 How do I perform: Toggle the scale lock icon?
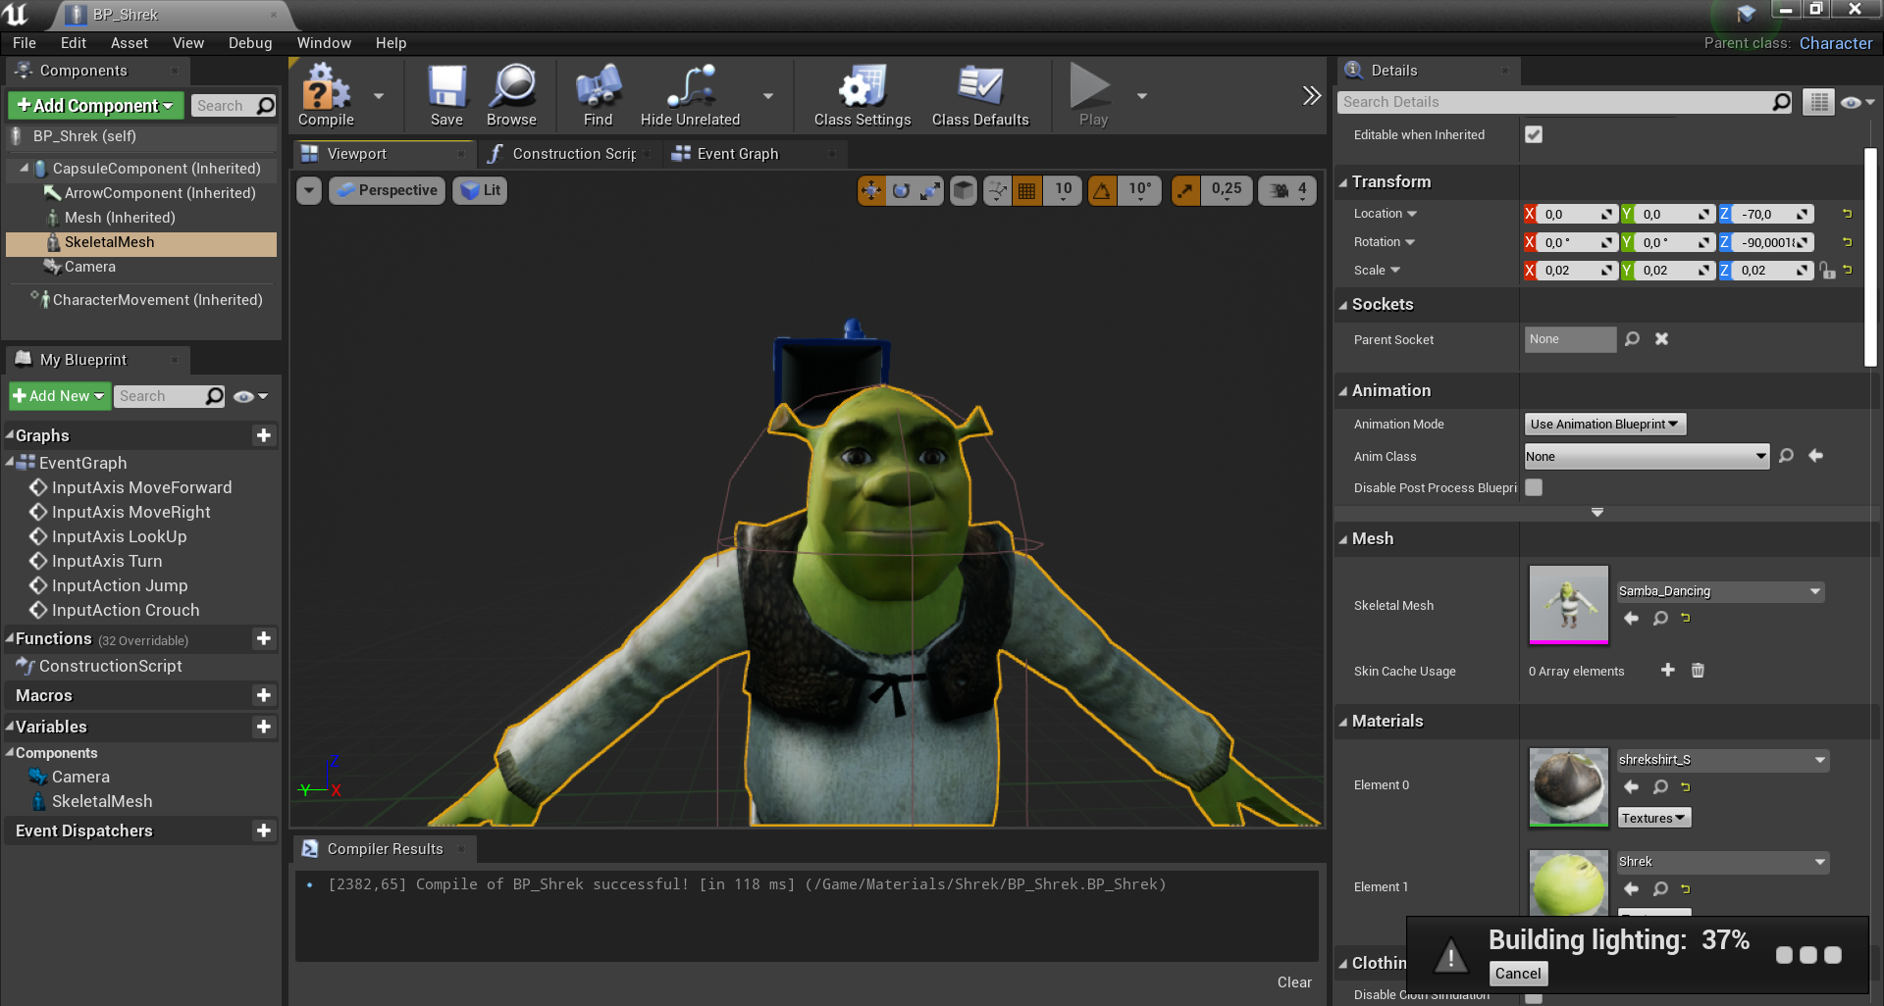click(1827, 270)
